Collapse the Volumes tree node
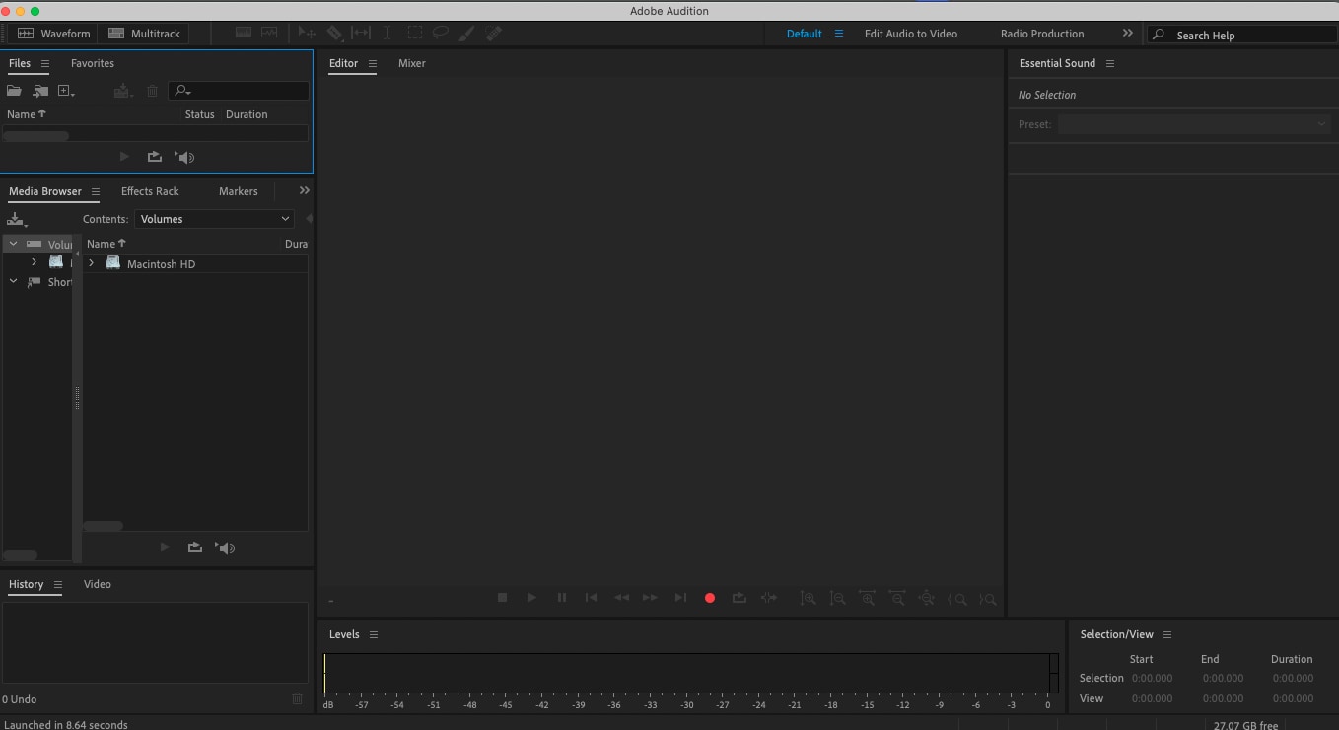Viewport: 1339px width, 730px height. (13, 244)
